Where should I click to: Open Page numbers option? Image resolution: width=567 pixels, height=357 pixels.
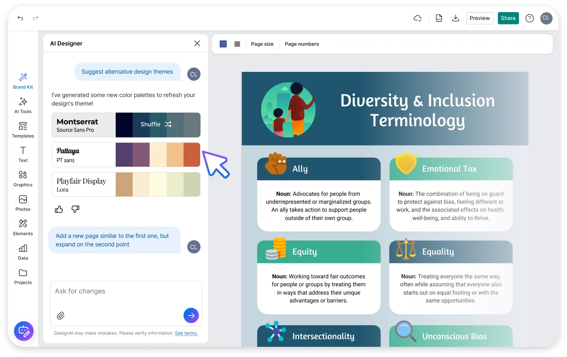[302, 44]
